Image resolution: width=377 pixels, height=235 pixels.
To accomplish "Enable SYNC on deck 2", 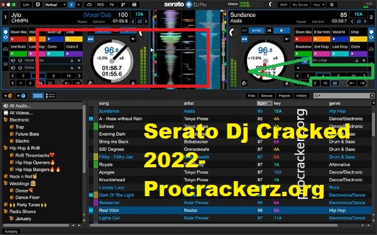I will click(x=256, y=31).
